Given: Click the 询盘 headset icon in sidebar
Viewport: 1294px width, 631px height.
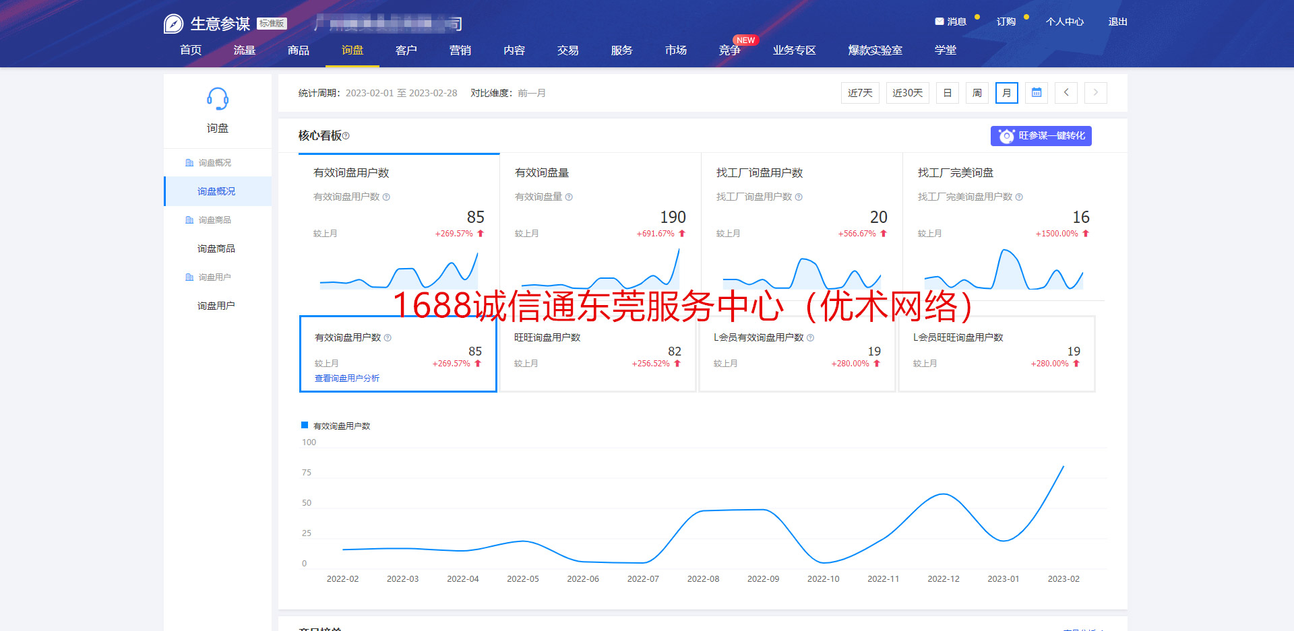Looking at the screenshot, I should click(x=217, y=99).
